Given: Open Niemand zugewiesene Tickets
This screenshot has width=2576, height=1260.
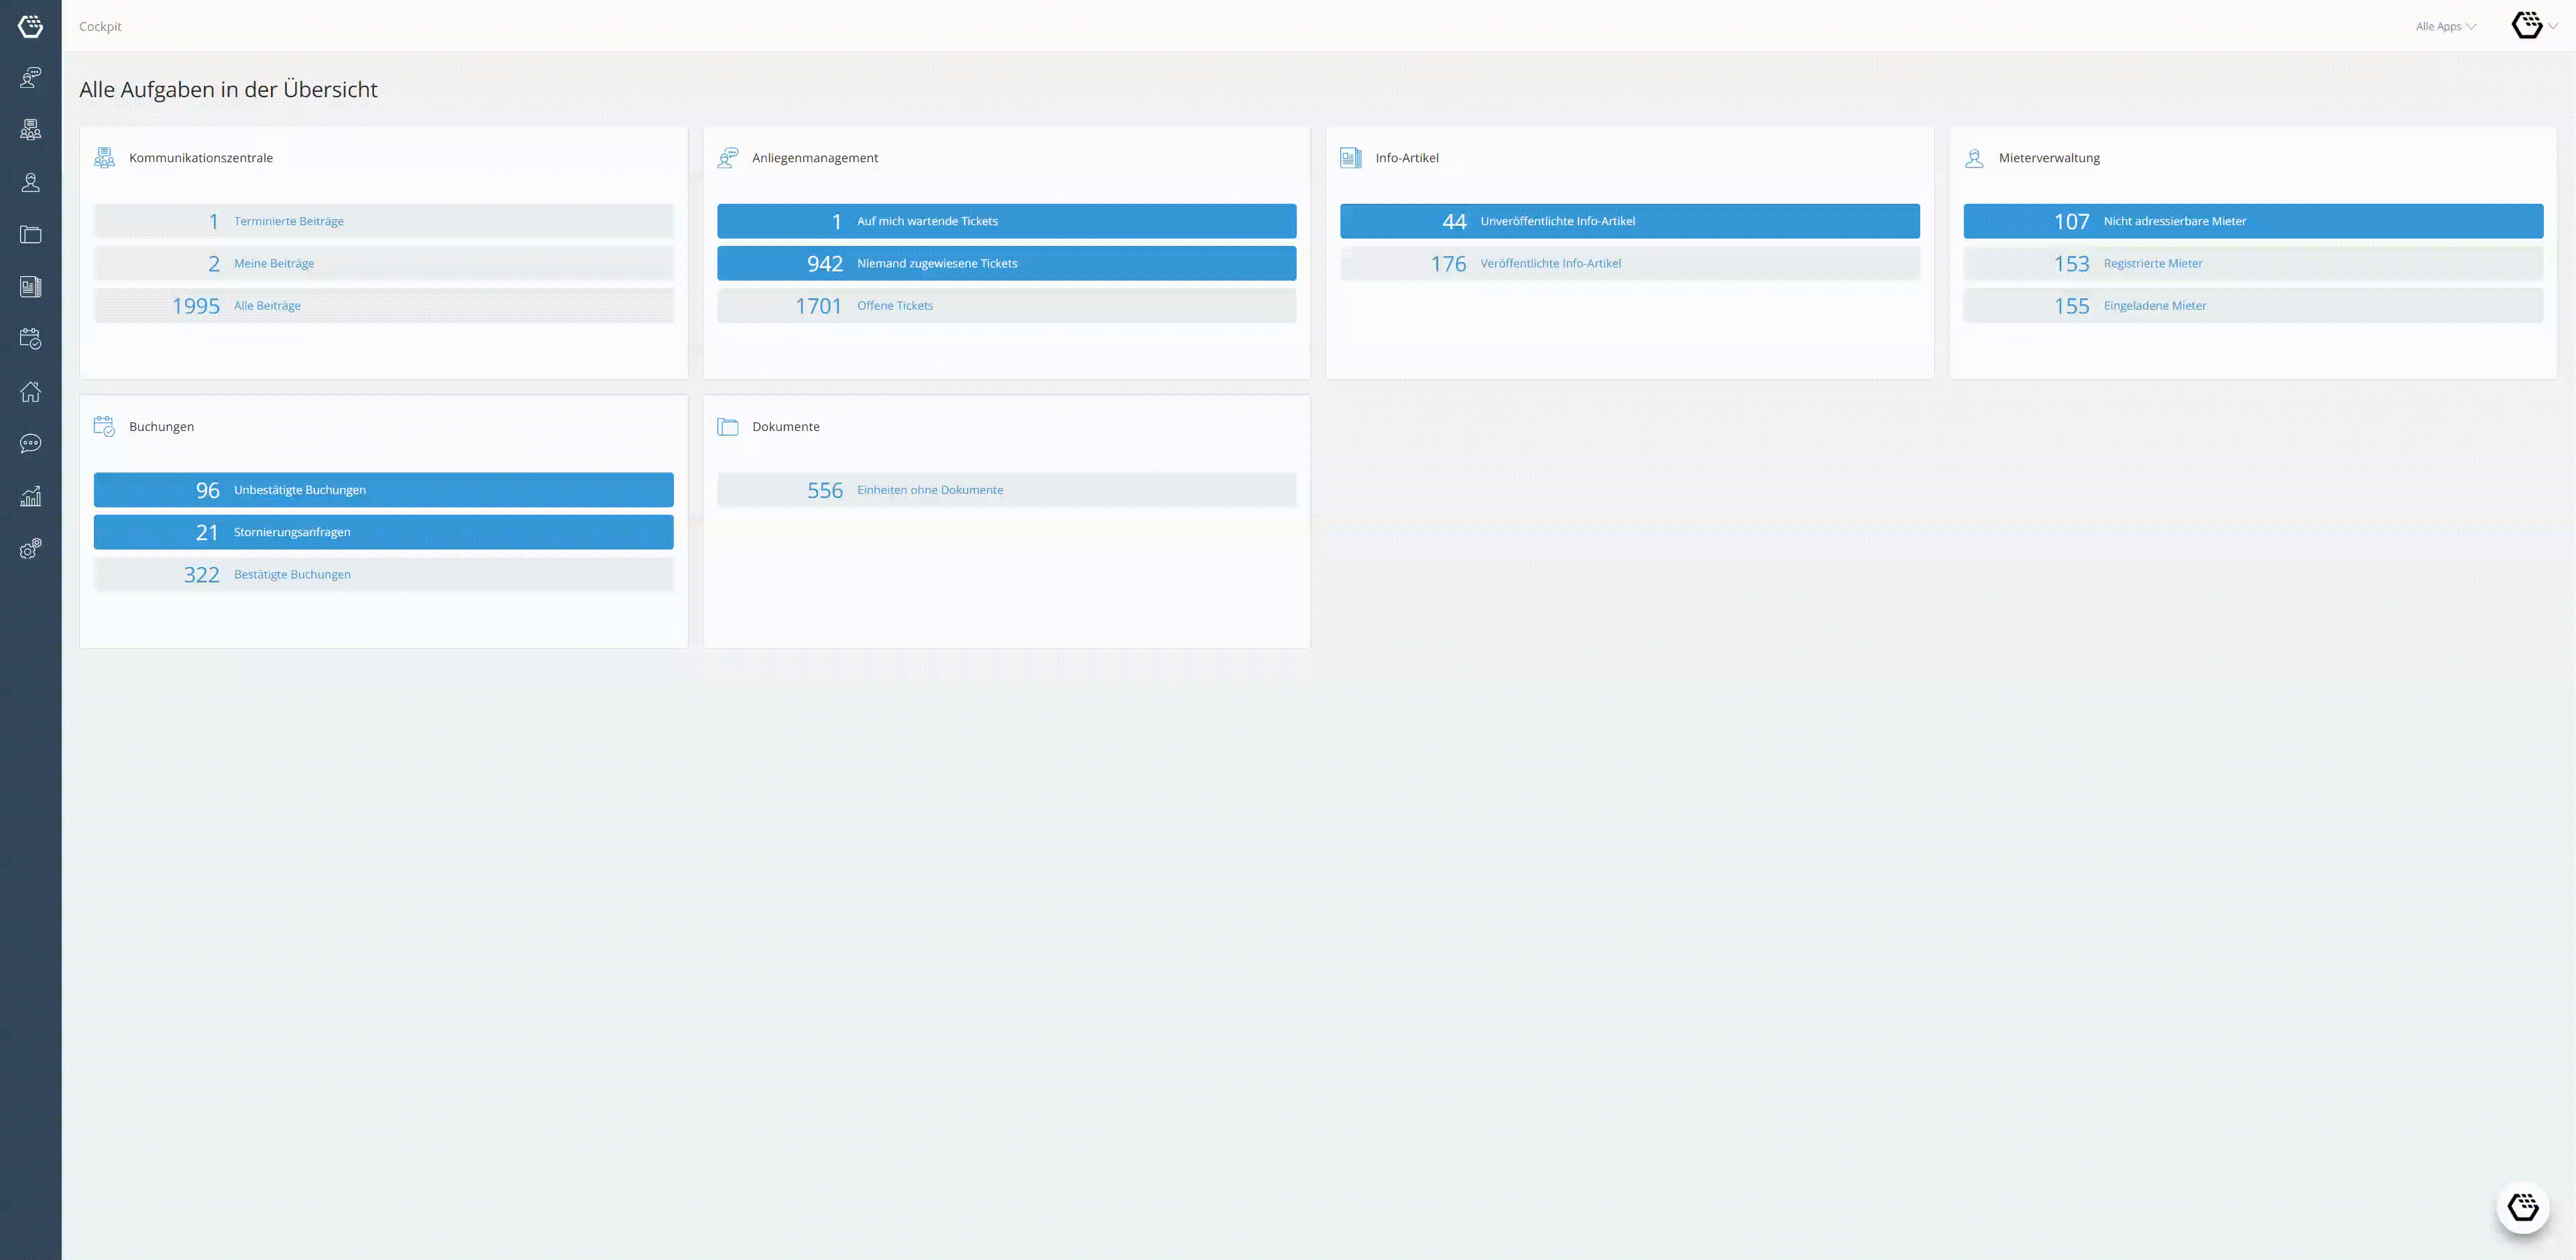Looking at the screenshot, I should tap(1007, 263).
